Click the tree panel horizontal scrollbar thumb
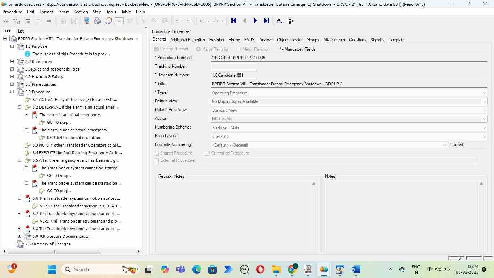 [54, 252]
